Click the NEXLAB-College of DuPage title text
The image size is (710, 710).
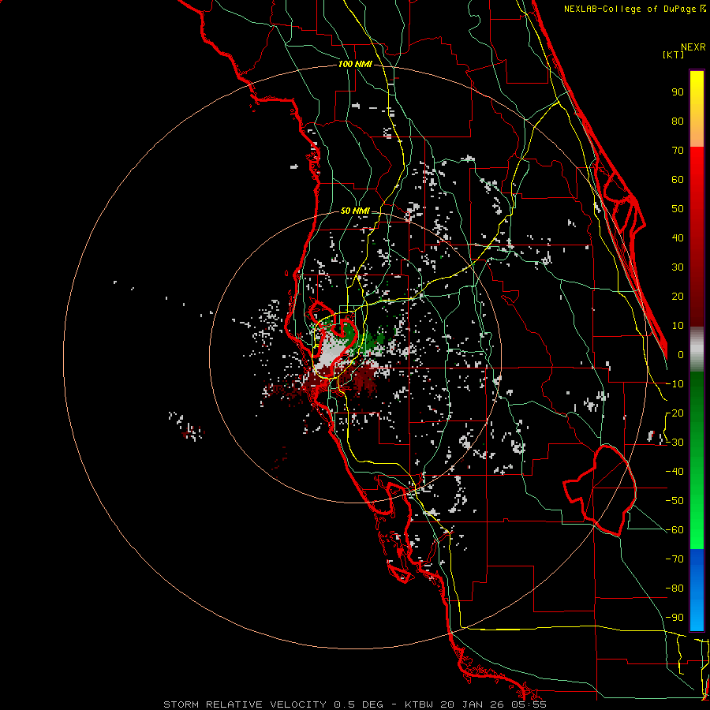pyautogui.click(x=635, y=9)
